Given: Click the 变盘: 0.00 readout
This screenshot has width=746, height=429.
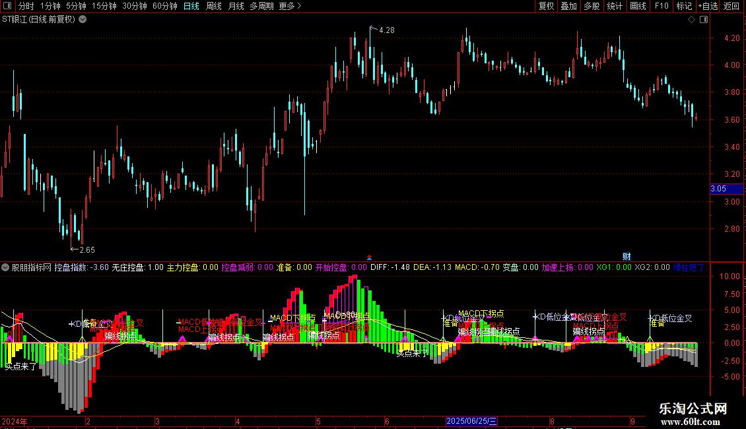Looking at the screenshot, I should [520, 267].
